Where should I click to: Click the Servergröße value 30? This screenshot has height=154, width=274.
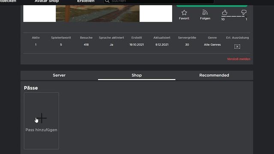click(x=187, y=44)
